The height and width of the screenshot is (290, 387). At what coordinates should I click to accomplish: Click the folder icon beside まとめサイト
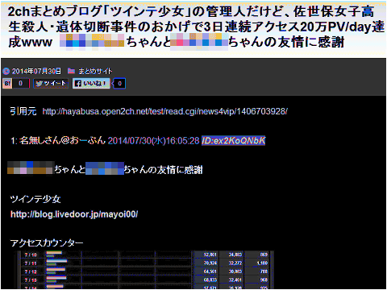click(x=71, y=71)
